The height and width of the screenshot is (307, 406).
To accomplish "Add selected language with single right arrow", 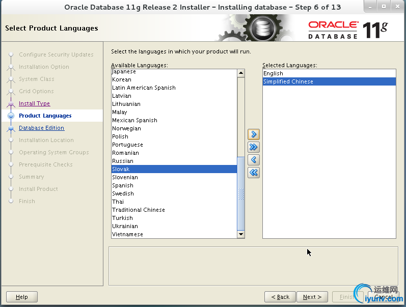I will pos(254,134).
